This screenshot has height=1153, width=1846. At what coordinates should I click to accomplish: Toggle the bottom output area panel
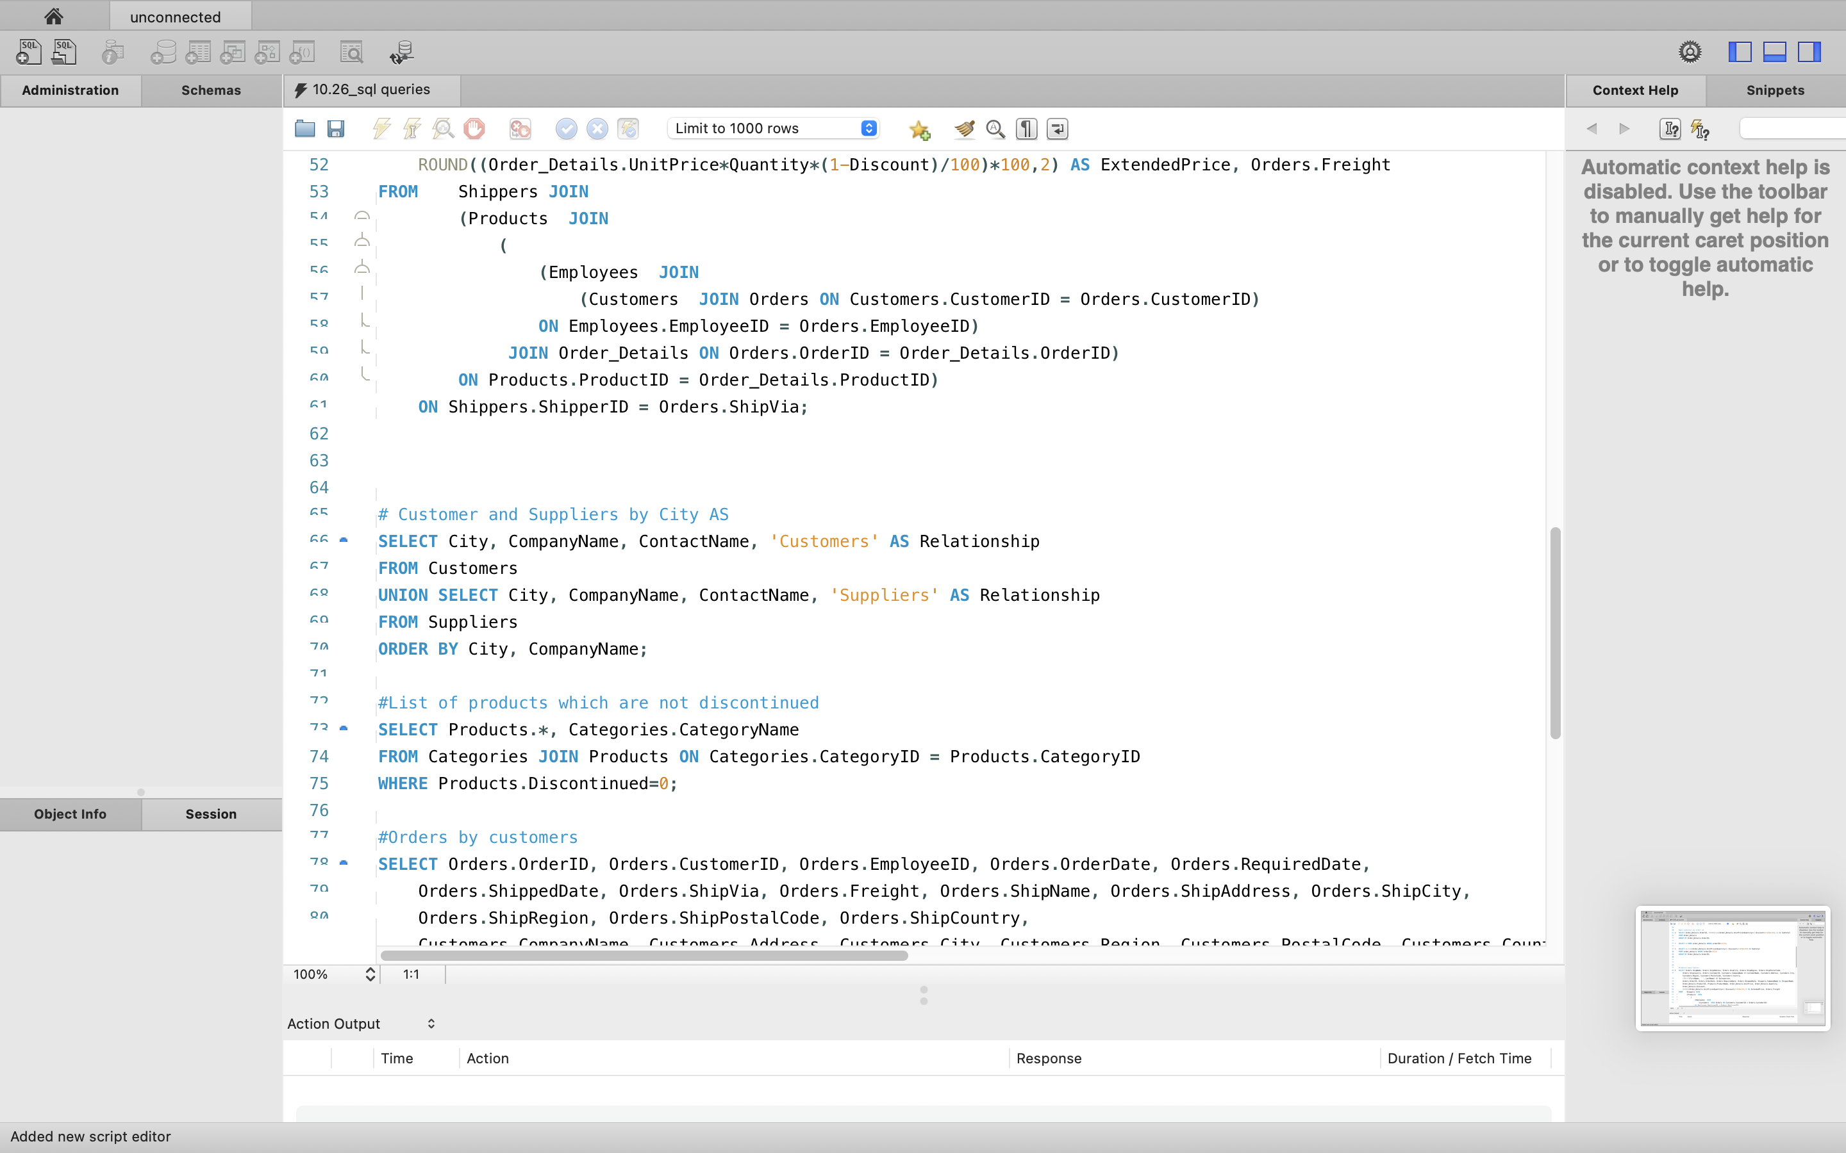(x=1774, y=51)
